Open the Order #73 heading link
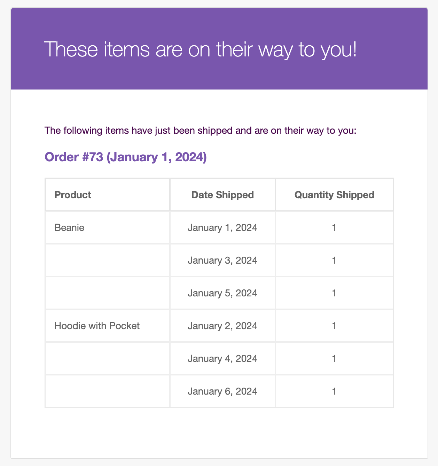The width and height of the screenshot is (438, 466). click(x=126, y=157)
